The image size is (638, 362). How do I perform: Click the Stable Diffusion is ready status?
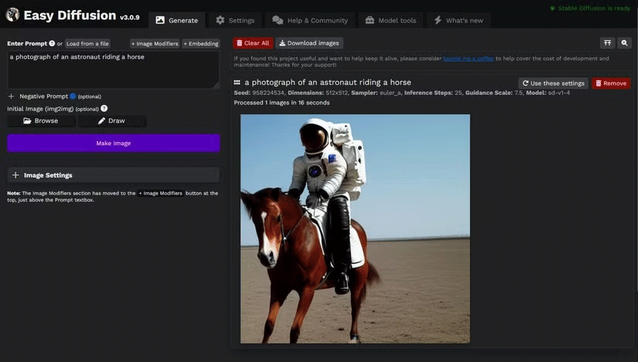click(590, 8)
